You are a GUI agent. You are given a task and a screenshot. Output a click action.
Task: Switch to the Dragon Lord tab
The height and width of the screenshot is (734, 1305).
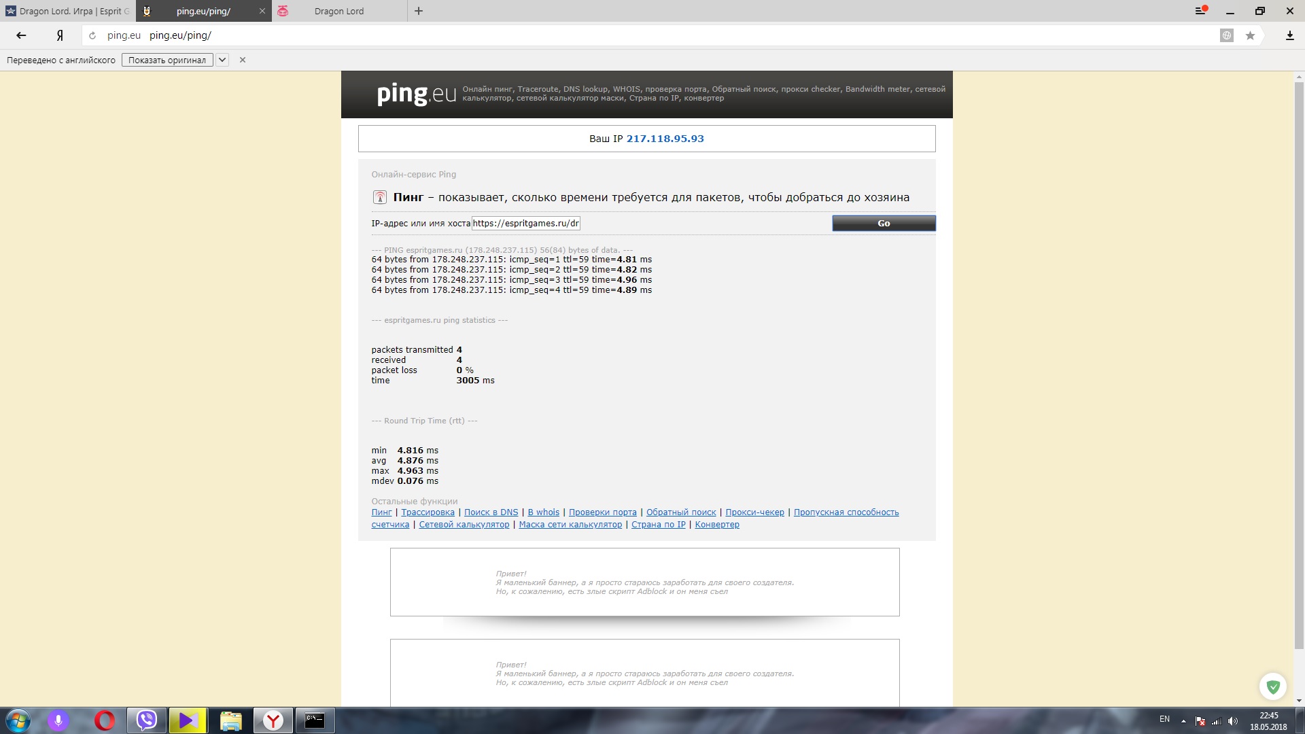[340, 11]
